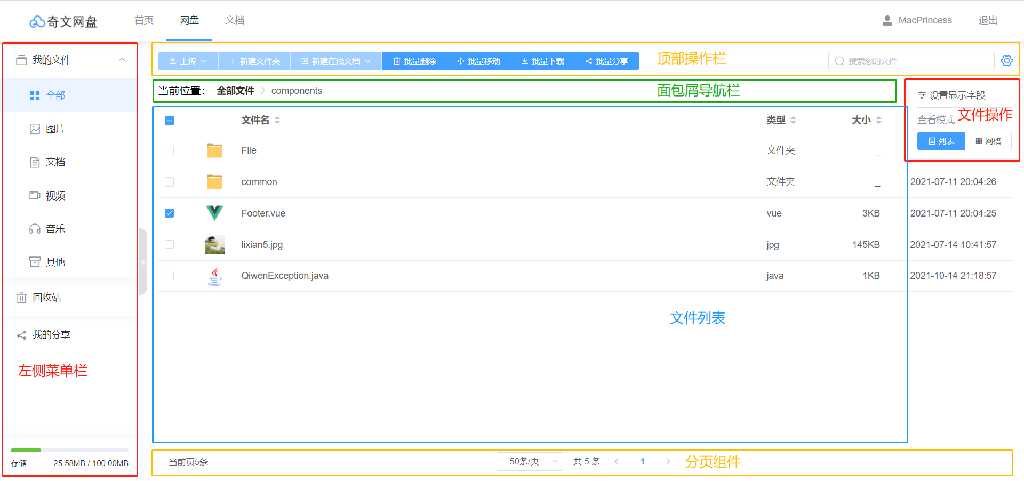Click the 视频 camera icon in sidebar
The image size is (1024, 481).
click(35, 196)
